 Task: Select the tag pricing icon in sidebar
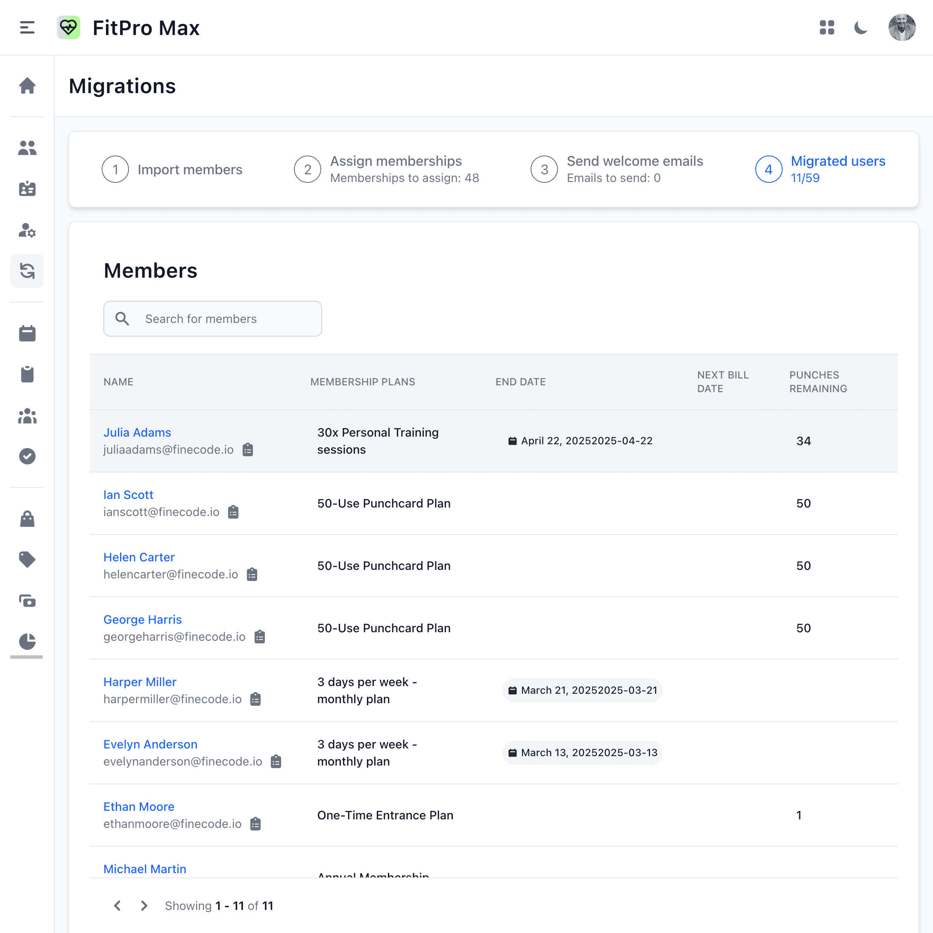pyautogui.click(x=27, y=559)
